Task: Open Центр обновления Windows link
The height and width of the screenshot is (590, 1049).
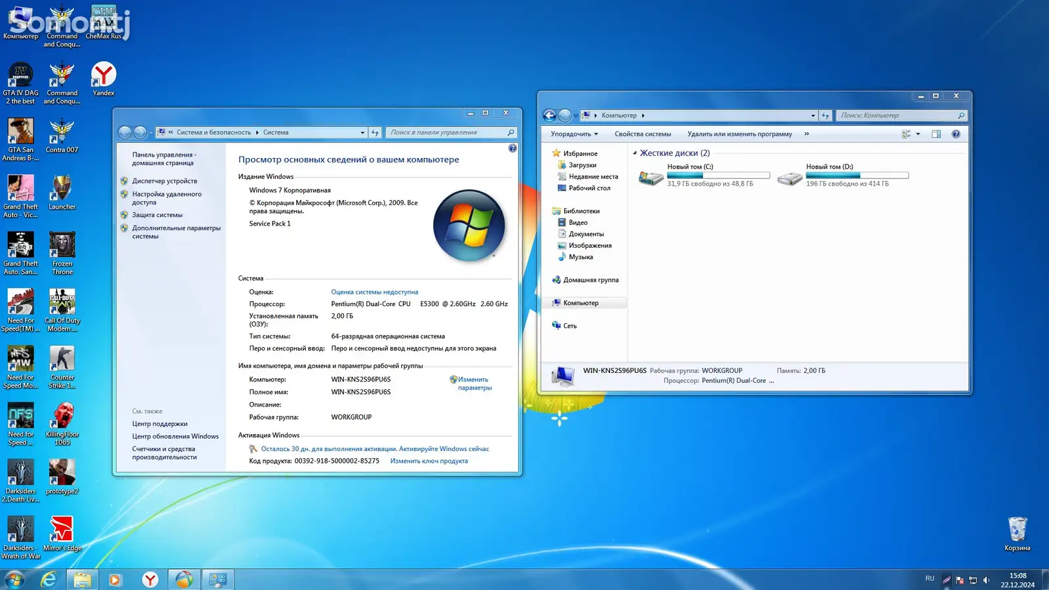Action: coord(175,437)
